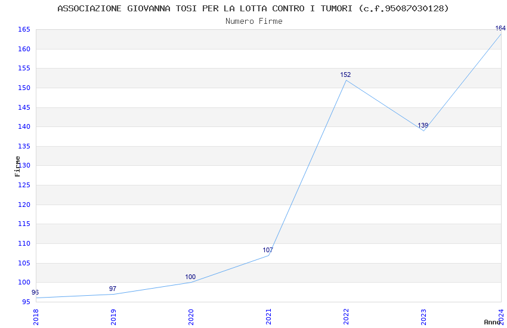Click the y-axis tick 155

coord(24,68)
